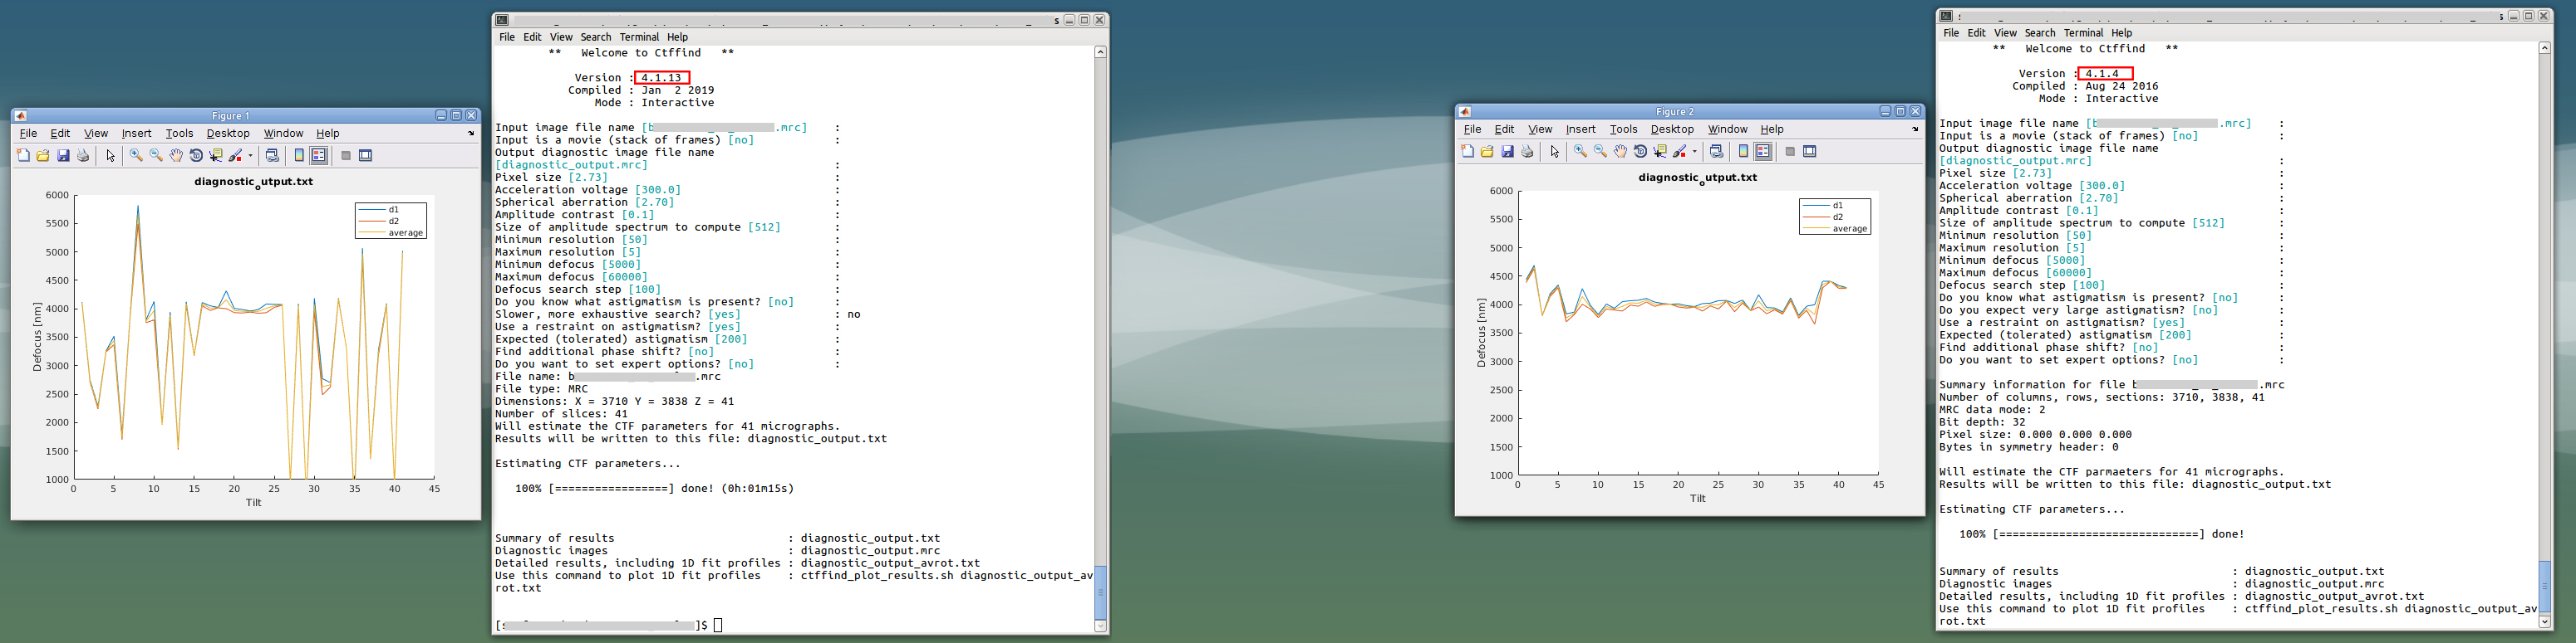Select the Pan hand tool in Figure 1
Image resolution: width=2576 pixels, height=643 pixels.
tap(176, 156)
